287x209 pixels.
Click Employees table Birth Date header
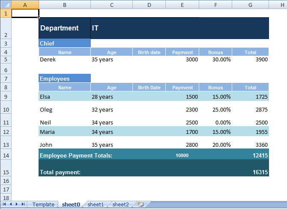149,87
